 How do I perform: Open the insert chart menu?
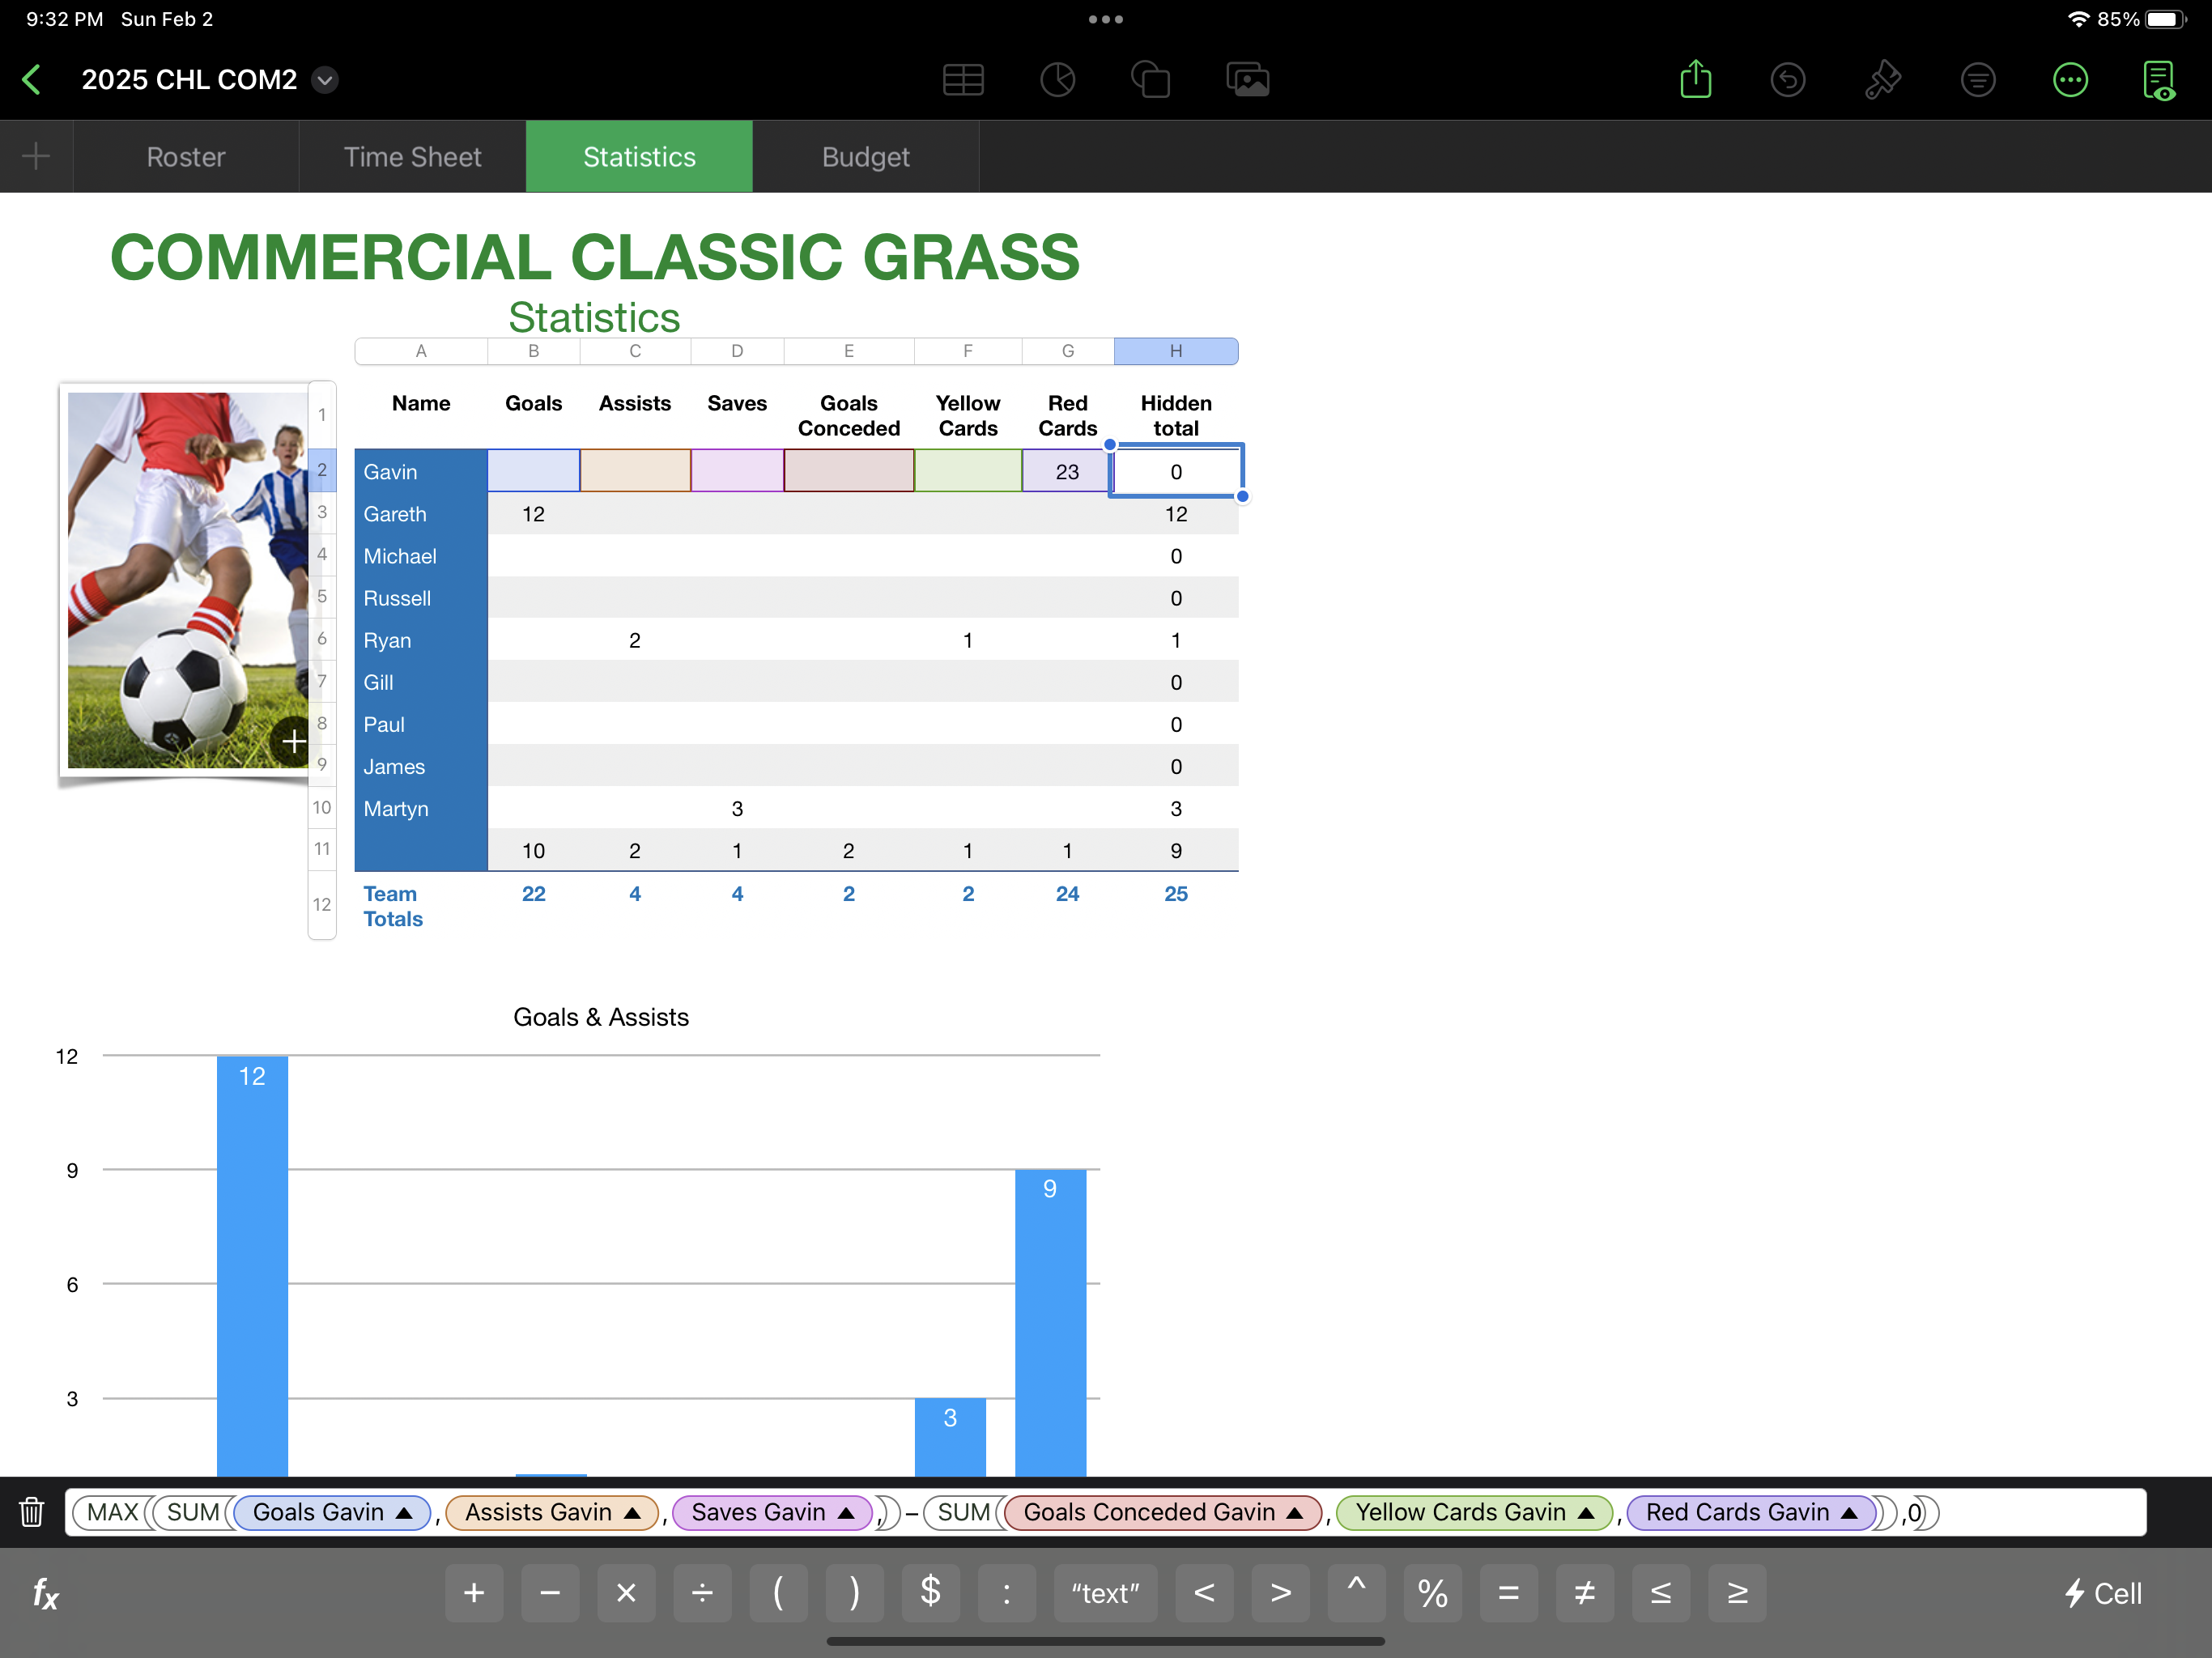coord(1057,80)
